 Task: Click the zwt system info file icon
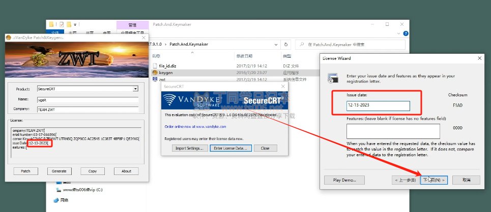point(155,79)
